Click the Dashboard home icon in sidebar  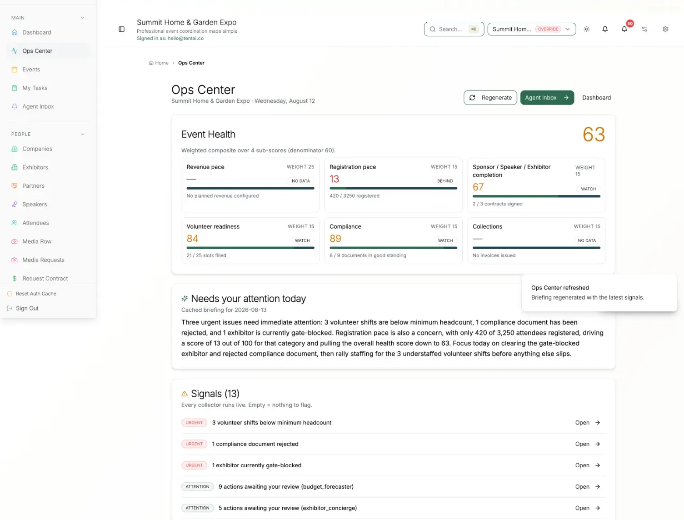pos(15,32)
